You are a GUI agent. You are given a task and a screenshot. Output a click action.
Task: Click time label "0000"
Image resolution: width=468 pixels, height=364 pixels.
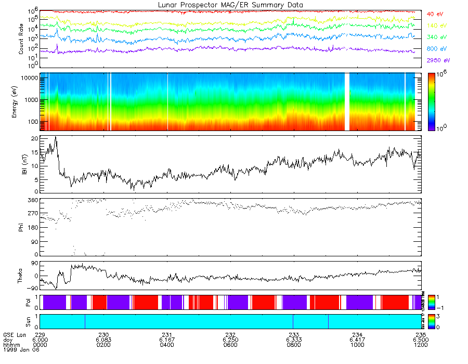coord(40,345)
